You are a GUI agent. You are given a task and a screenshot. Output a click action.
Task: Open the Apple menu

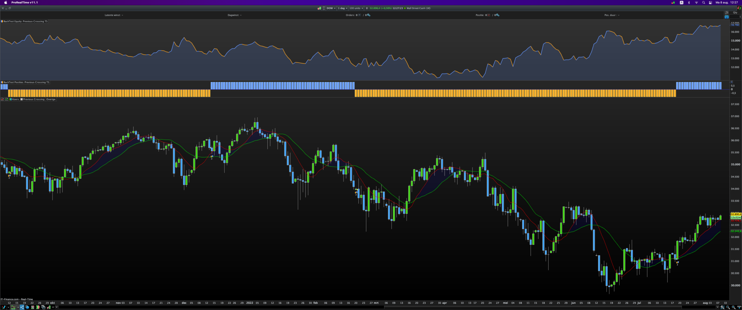pyautogui.click(x=5, y=3)
